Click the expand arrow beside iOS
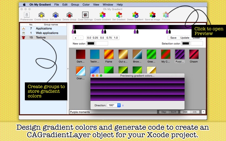 203,112
